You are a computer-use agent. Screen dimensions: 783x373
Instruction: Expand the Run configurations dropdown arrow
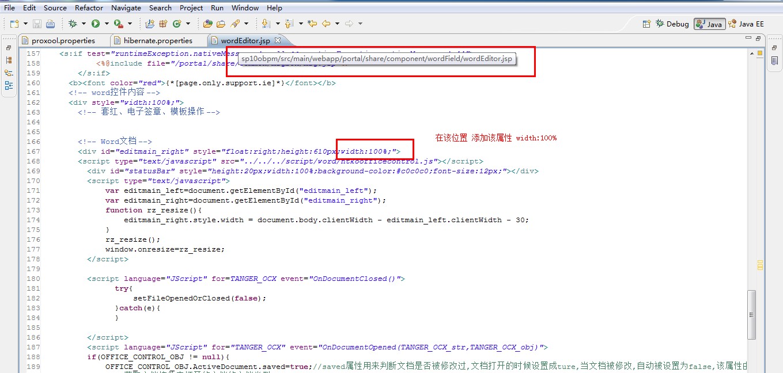(107, 24)
